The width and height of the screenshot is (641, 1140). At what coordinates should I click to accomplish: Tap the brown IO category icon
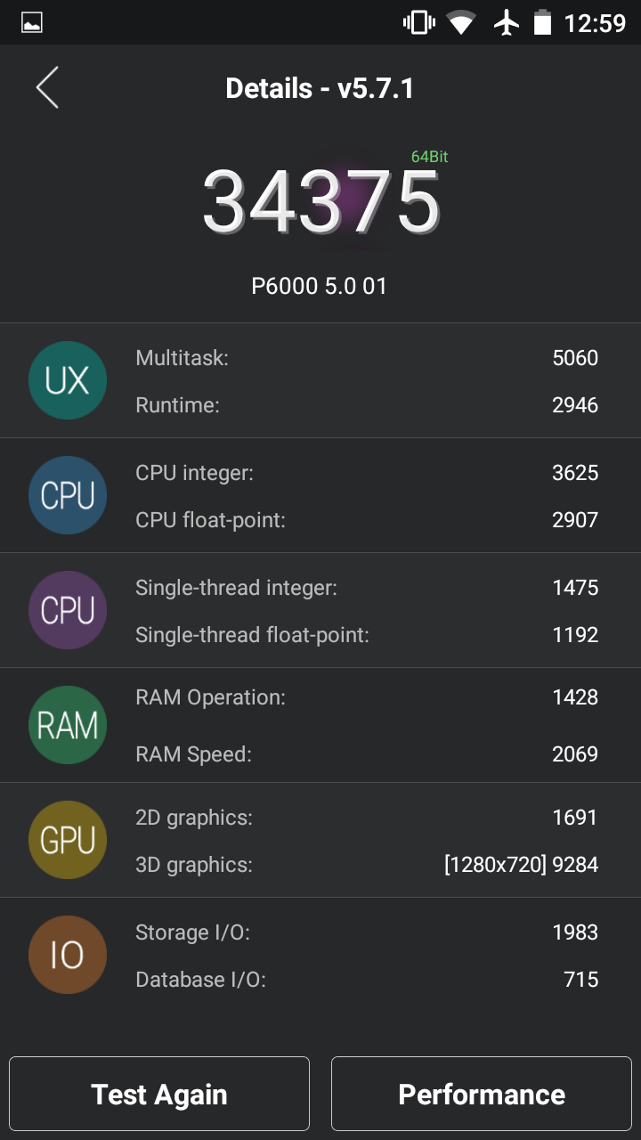tap(68, 955)
